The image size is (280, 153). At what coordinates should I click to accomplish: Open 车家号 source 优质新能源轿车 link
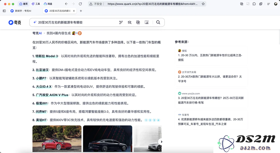tap(211, 120)
